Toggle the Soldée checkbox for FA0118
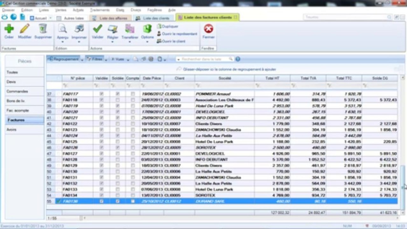This screenshot has height=229, width=407. coord(117,100)
